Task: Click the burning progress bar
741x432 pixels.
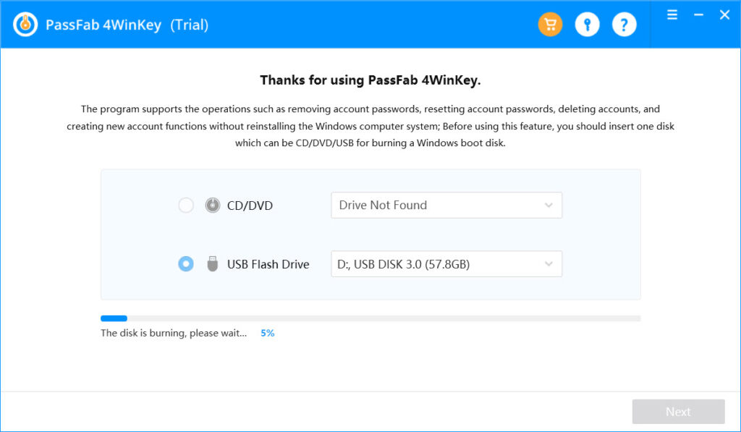Action: pyautogui.click(x=370, y=318)
